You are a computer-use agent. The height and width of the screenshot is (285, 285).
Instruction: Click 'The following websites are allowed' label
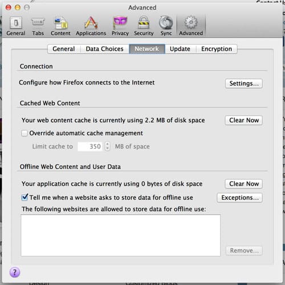click(114, 209)
